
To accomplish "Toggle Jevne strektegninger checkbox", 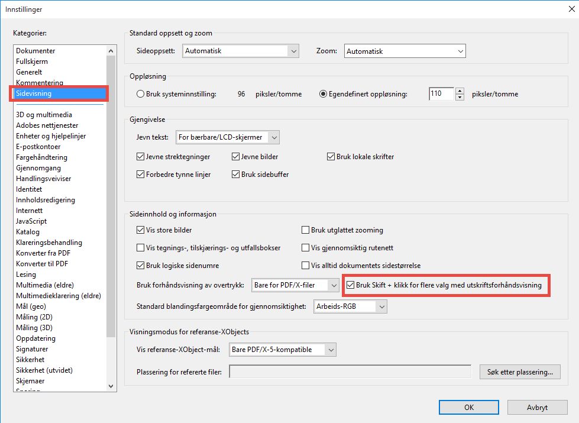I will [x=140, y=157].
